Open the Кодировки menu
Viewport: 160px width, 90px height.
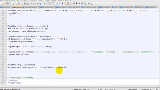coord(24,1)
